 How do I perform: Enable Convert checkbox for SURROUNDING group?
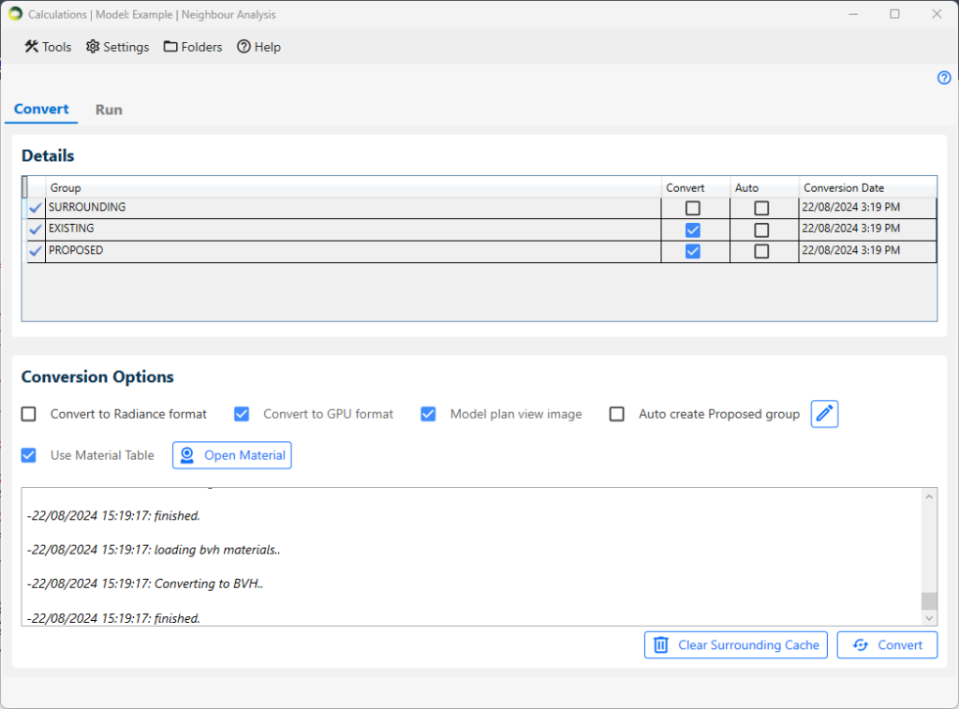click(693, 208)
